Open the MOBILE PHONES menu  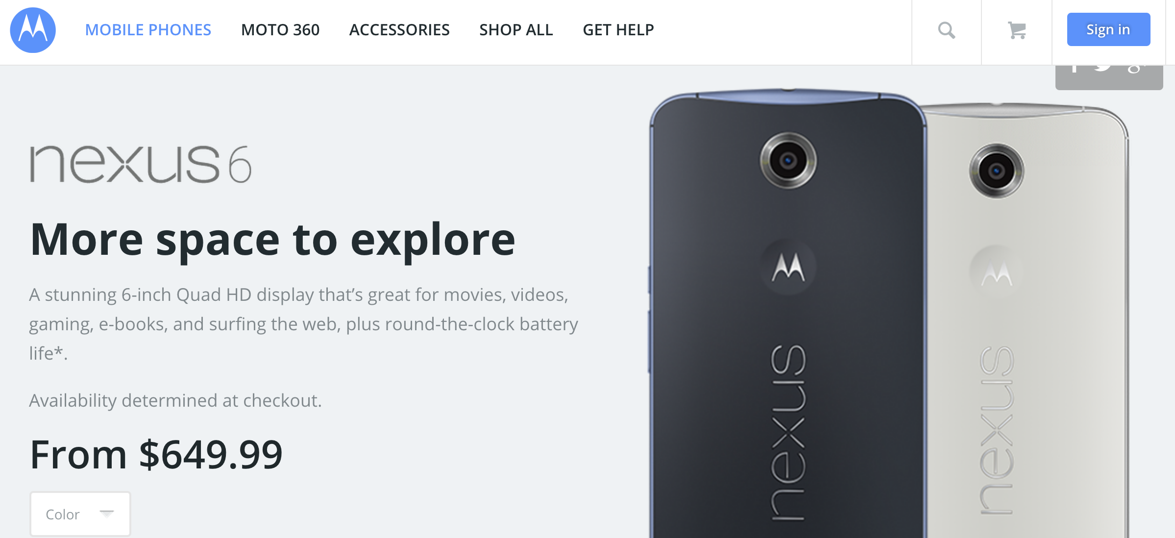[x=148, y=30]
